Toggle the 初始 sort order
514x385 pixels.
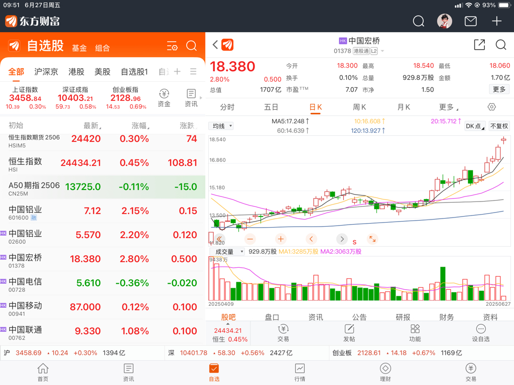click(16, 126)
